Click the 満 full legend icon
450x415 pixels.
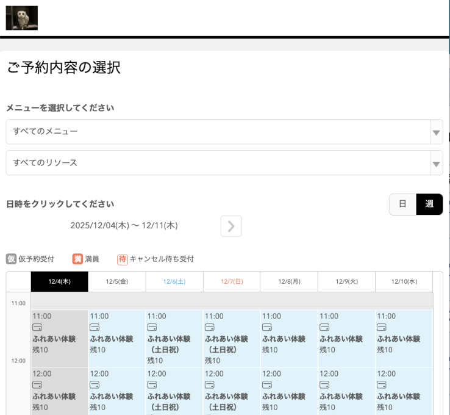tap(77, 259)
